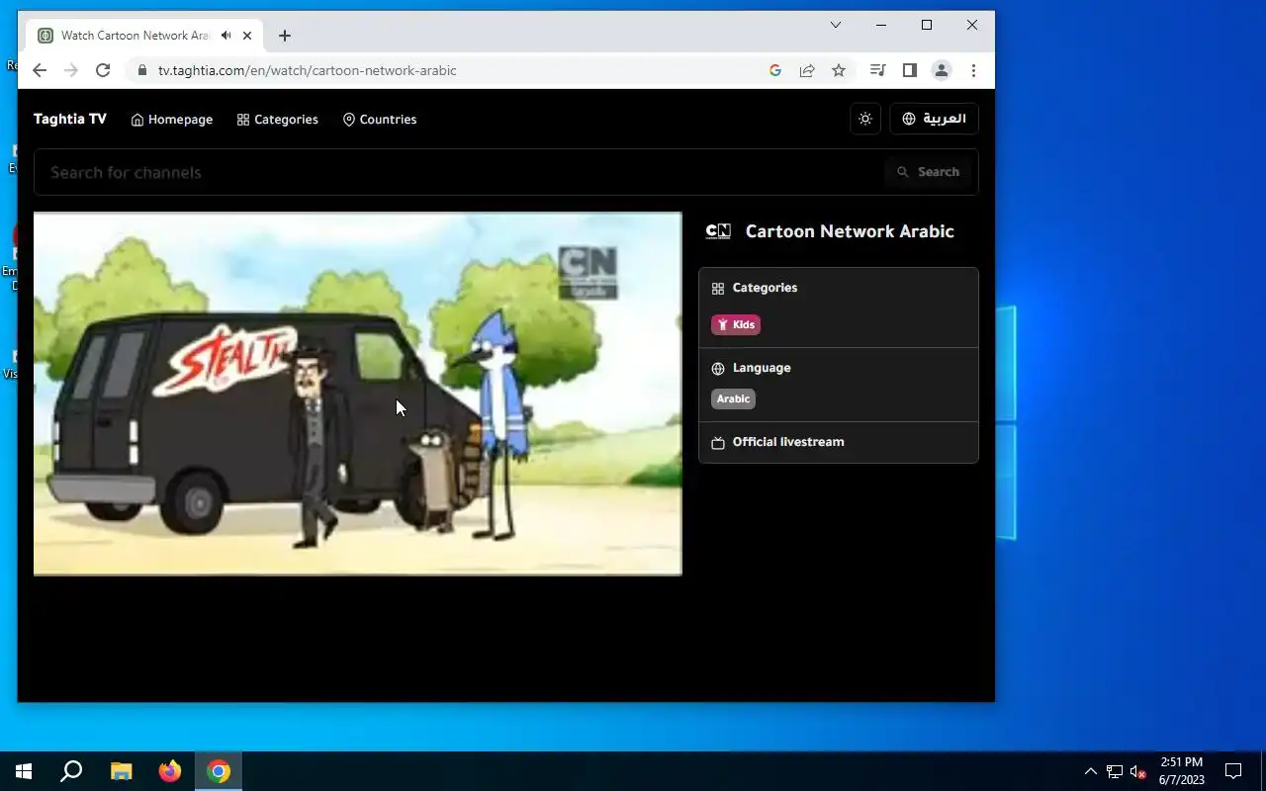Click the Arabic language tag
Viewport: 1266px width, 791px height.
tap(733, 398)
